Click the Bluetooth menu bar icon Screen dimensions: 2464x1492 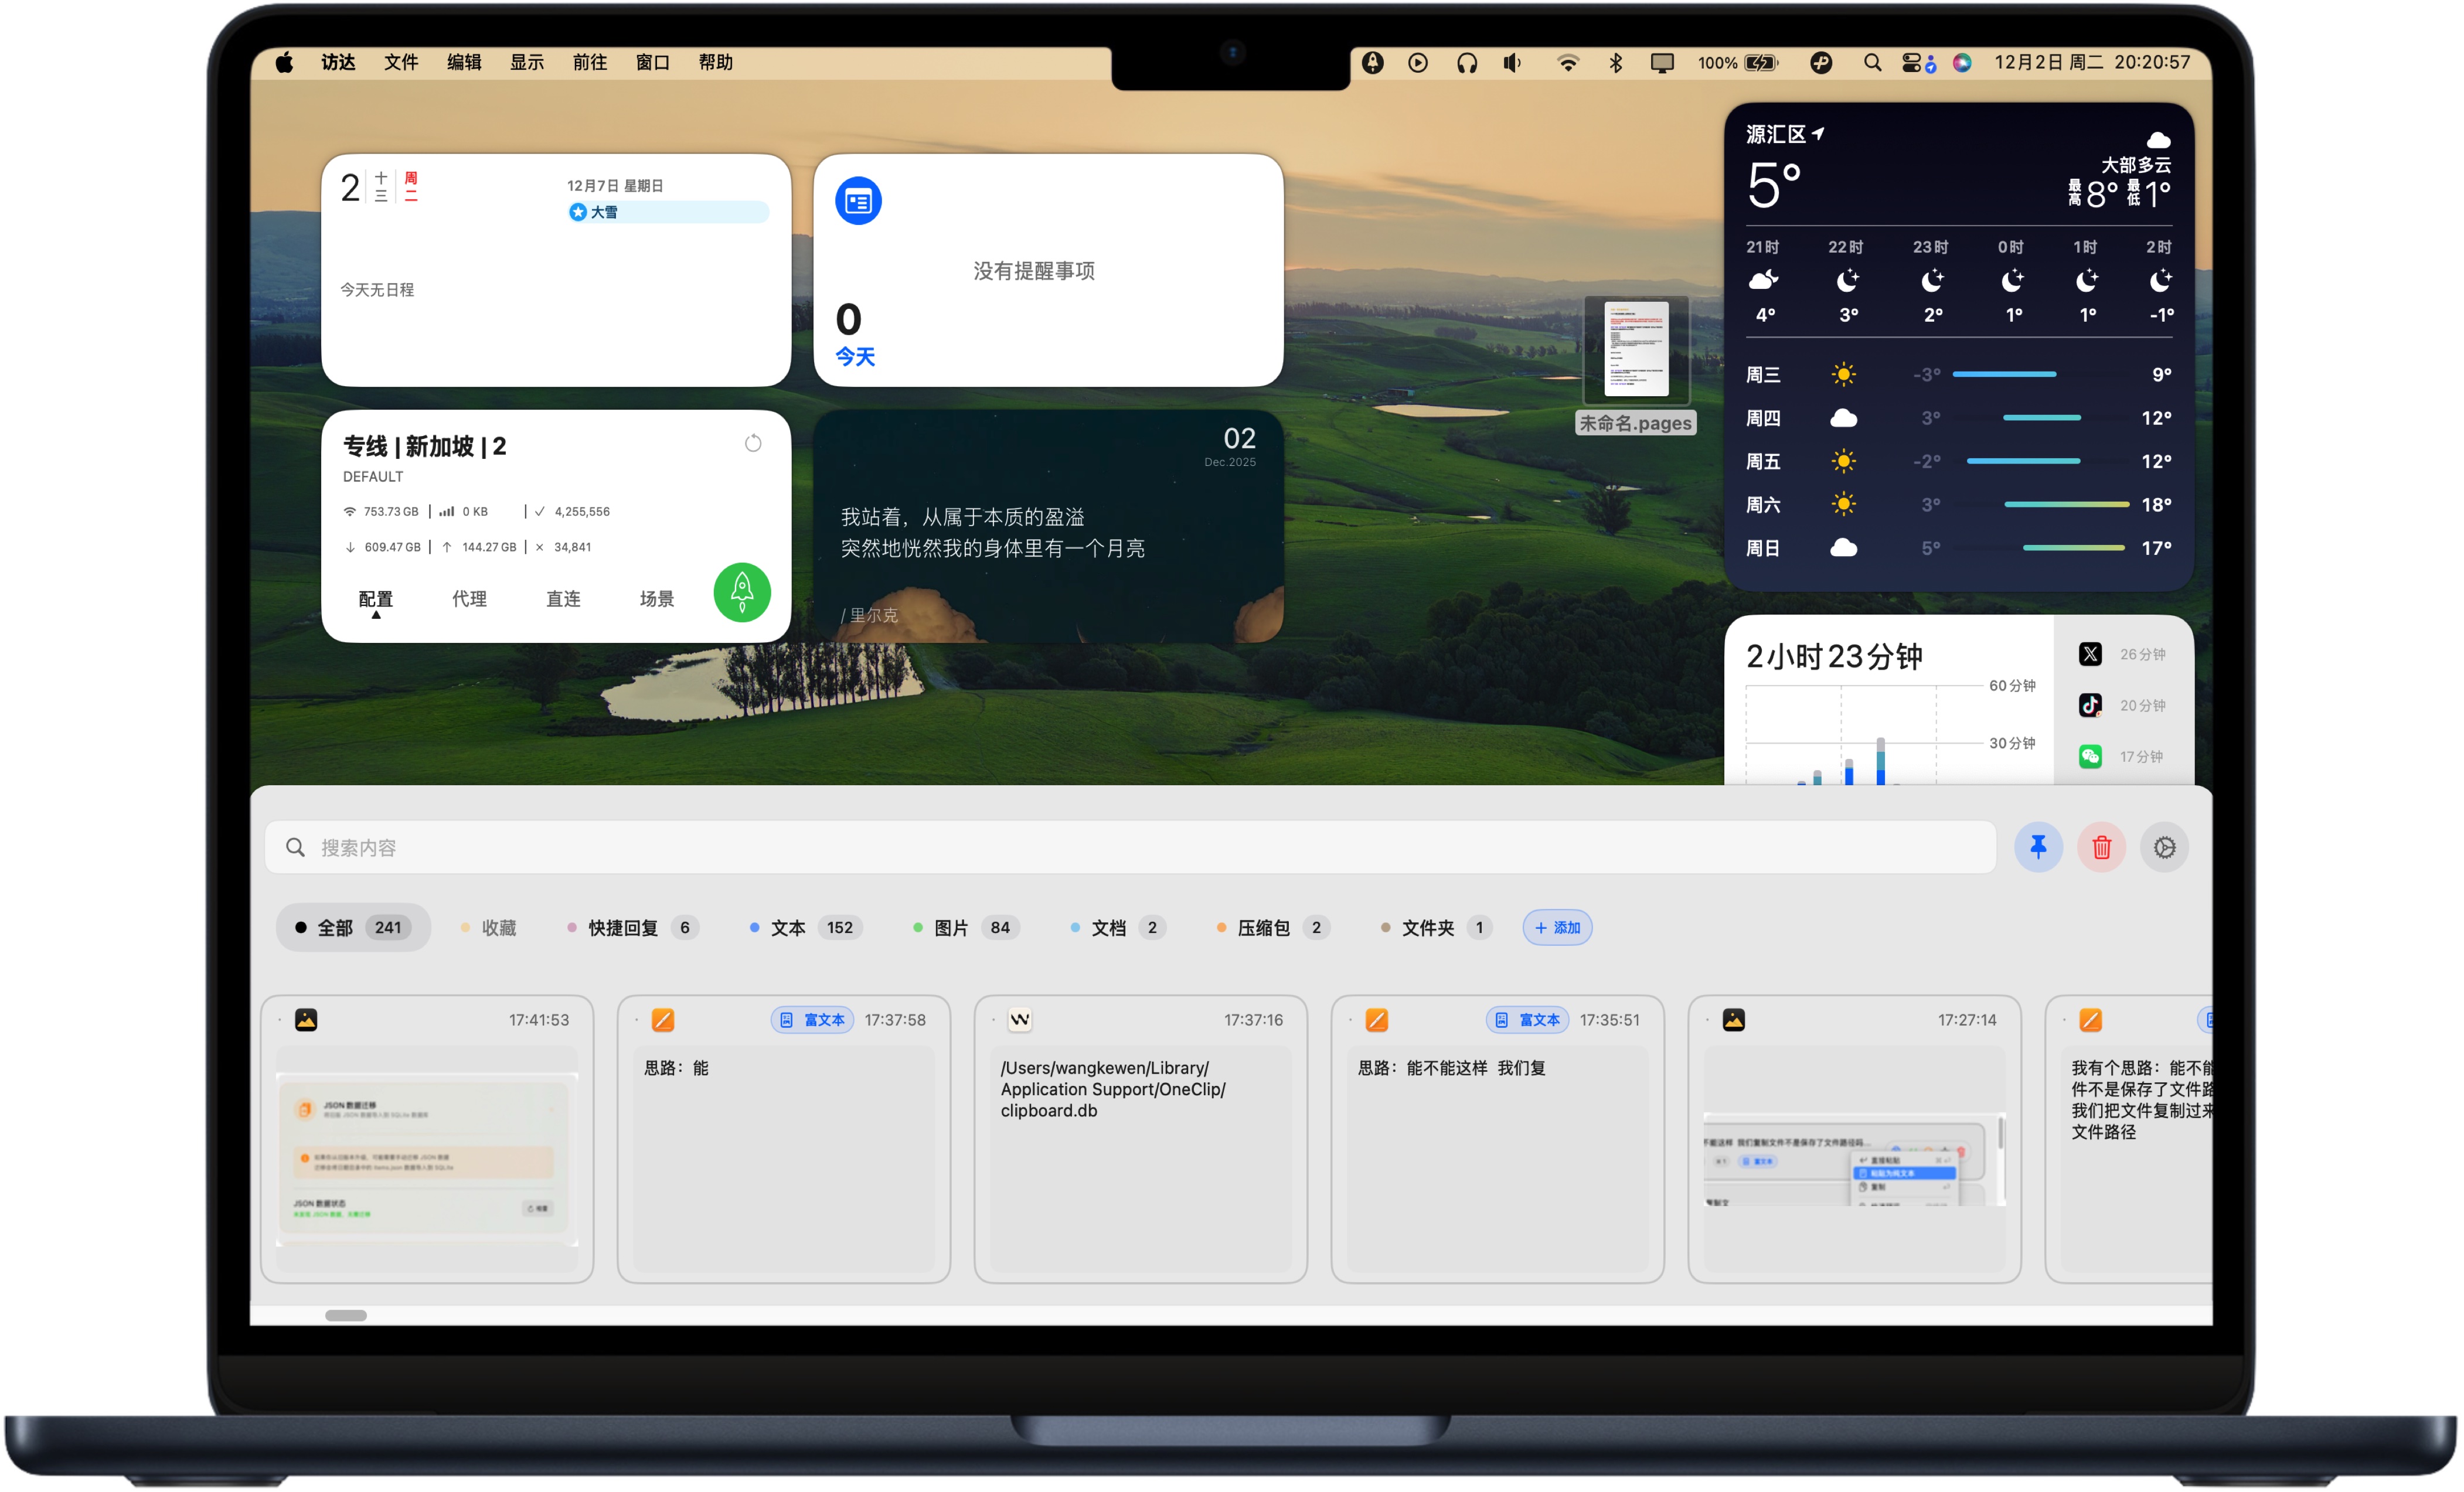coord(1615,62)
